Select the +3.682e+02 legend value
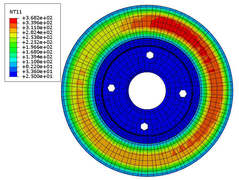The width and height of the screenshot is (239, 180). coord(37,18)
